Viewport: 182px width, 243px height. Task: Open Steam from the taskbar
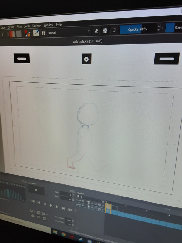click(80, 239)
